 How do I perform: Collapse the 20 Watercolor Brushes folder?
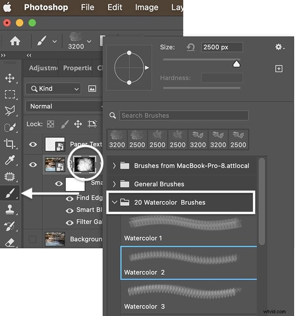114,202
